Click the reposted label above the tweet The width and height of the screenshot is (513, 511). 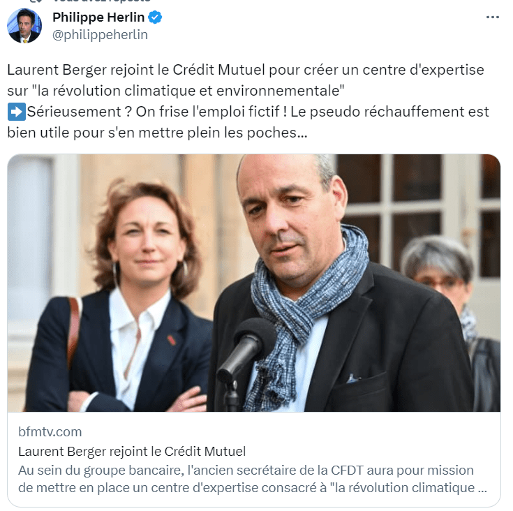tap(101, 1)
